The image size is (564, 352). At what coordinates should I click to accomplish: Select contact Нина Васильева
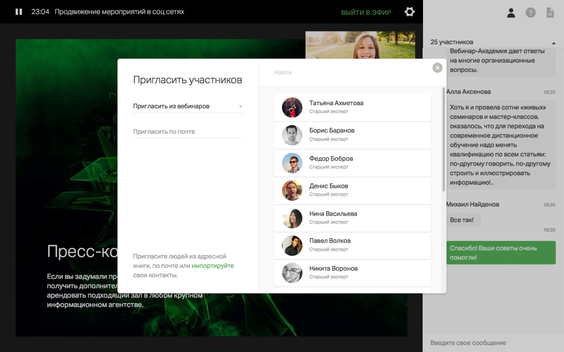tap(352, 218)
